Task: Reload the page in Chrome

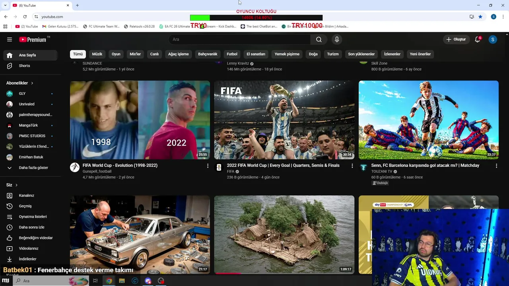Action: coord(25,17)
